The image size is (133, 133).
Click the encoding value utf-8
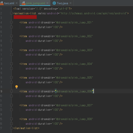click(x=63, y=9)
